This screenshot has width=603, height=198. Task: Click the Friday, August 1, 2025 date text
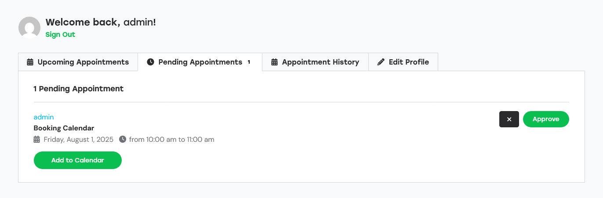pos(79,140)
